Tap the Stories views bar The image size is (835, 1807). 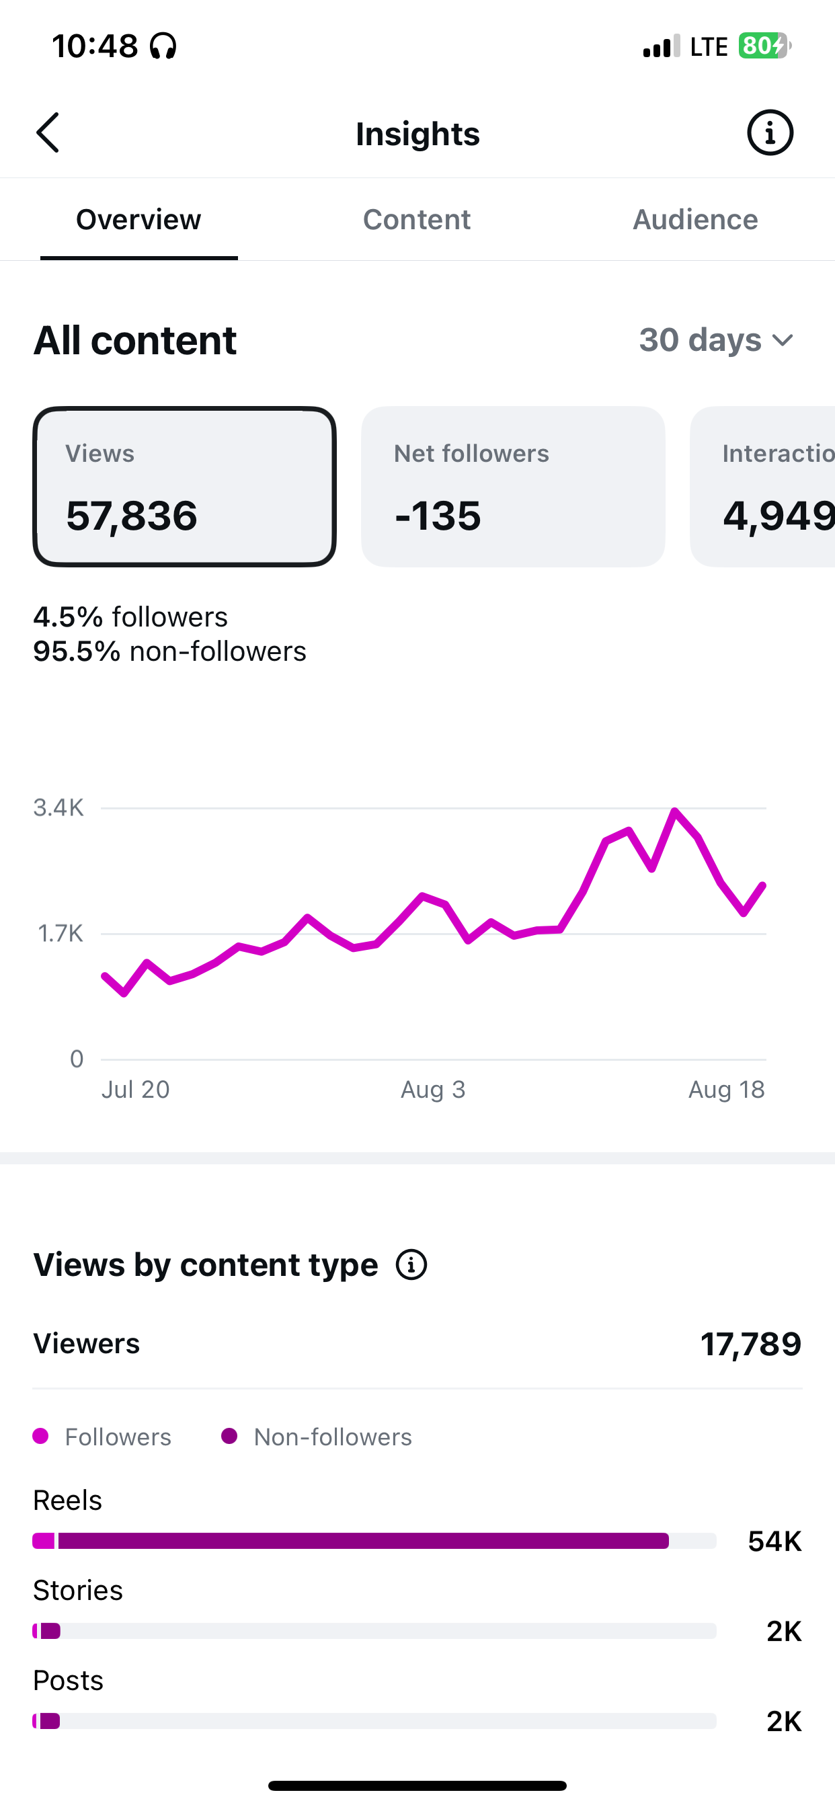click(374, 1631)
